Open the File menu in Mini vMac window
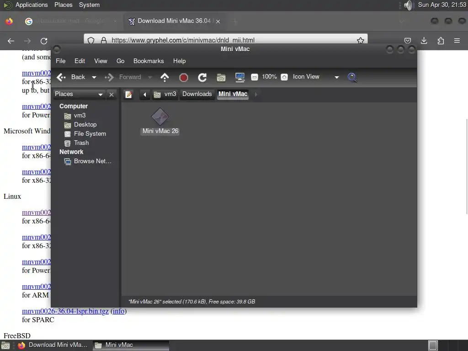Screen dimensions: 468x351 [61, 61]
